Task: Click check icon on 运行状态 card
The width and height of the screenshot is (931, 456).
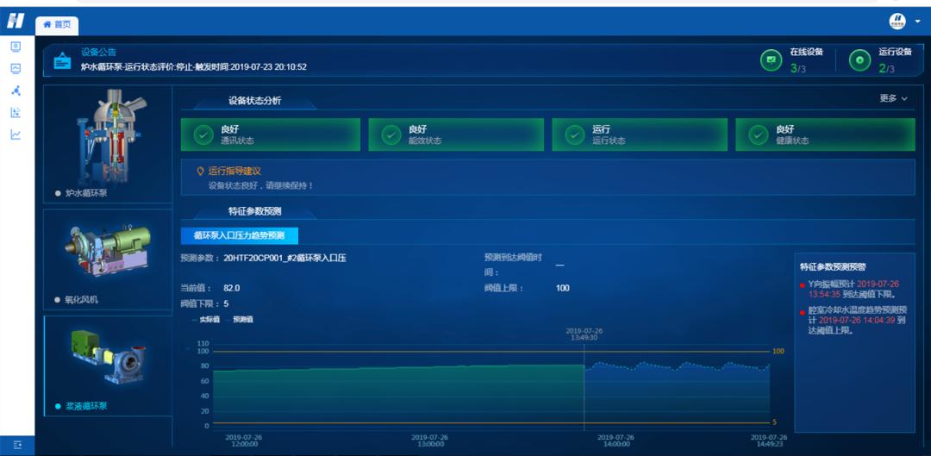Action: tap(574, 134)
